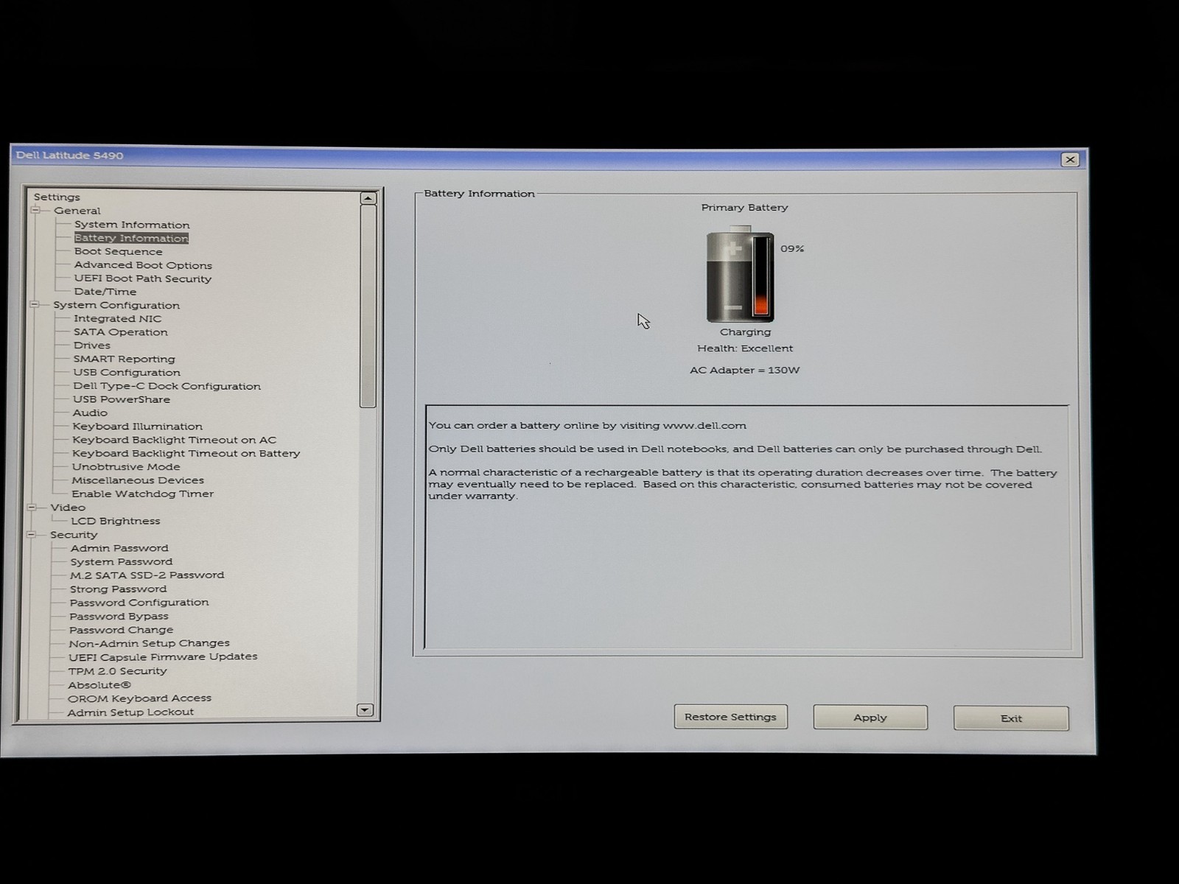The height and width of the screenshot is (884, 1179).
Task: Click the 'Primary Battery' heading
Action: (x=744, y=208)
